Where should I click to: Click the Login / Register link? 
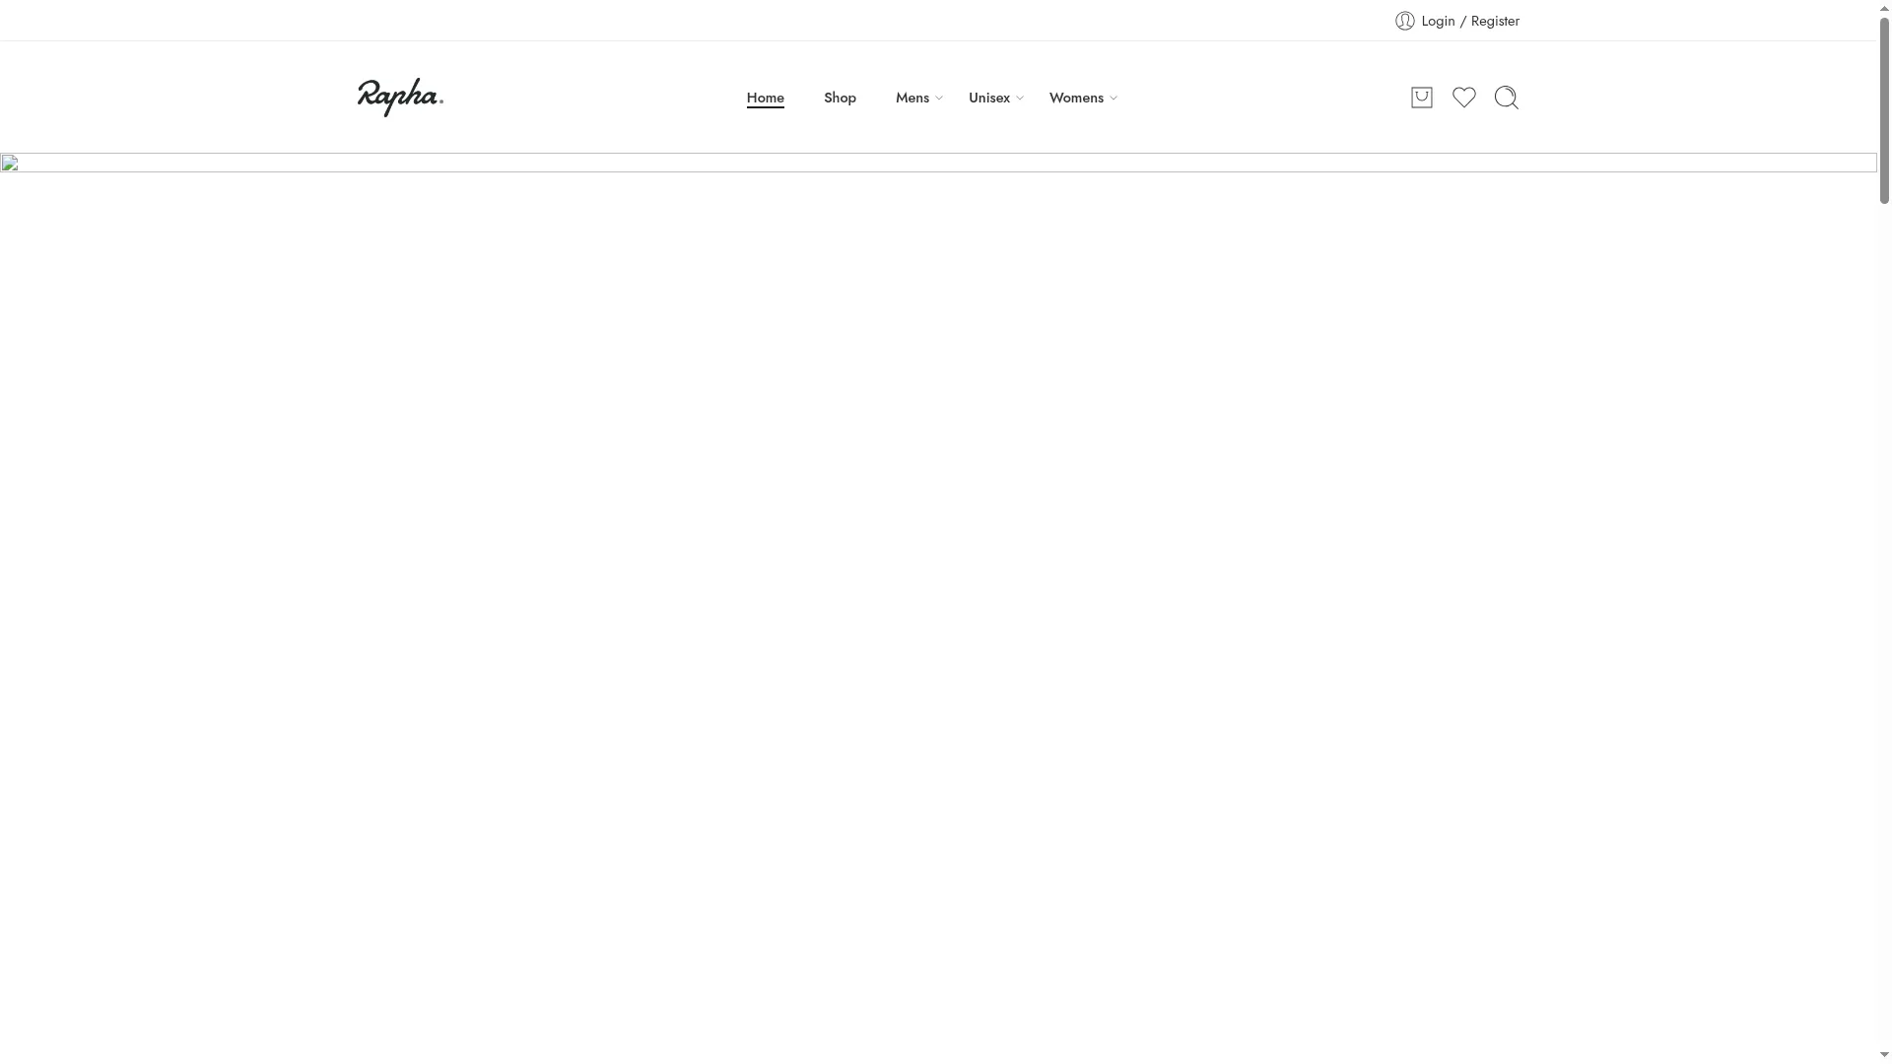point(1469,21)
